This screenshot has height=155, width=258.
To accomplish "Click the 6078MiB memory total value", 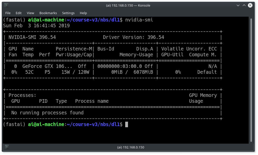I will (143, 72).
